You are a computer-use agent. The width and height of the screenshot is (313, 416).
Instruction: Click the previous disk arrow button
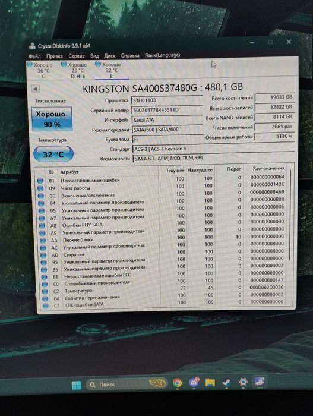tap(35, 89)
